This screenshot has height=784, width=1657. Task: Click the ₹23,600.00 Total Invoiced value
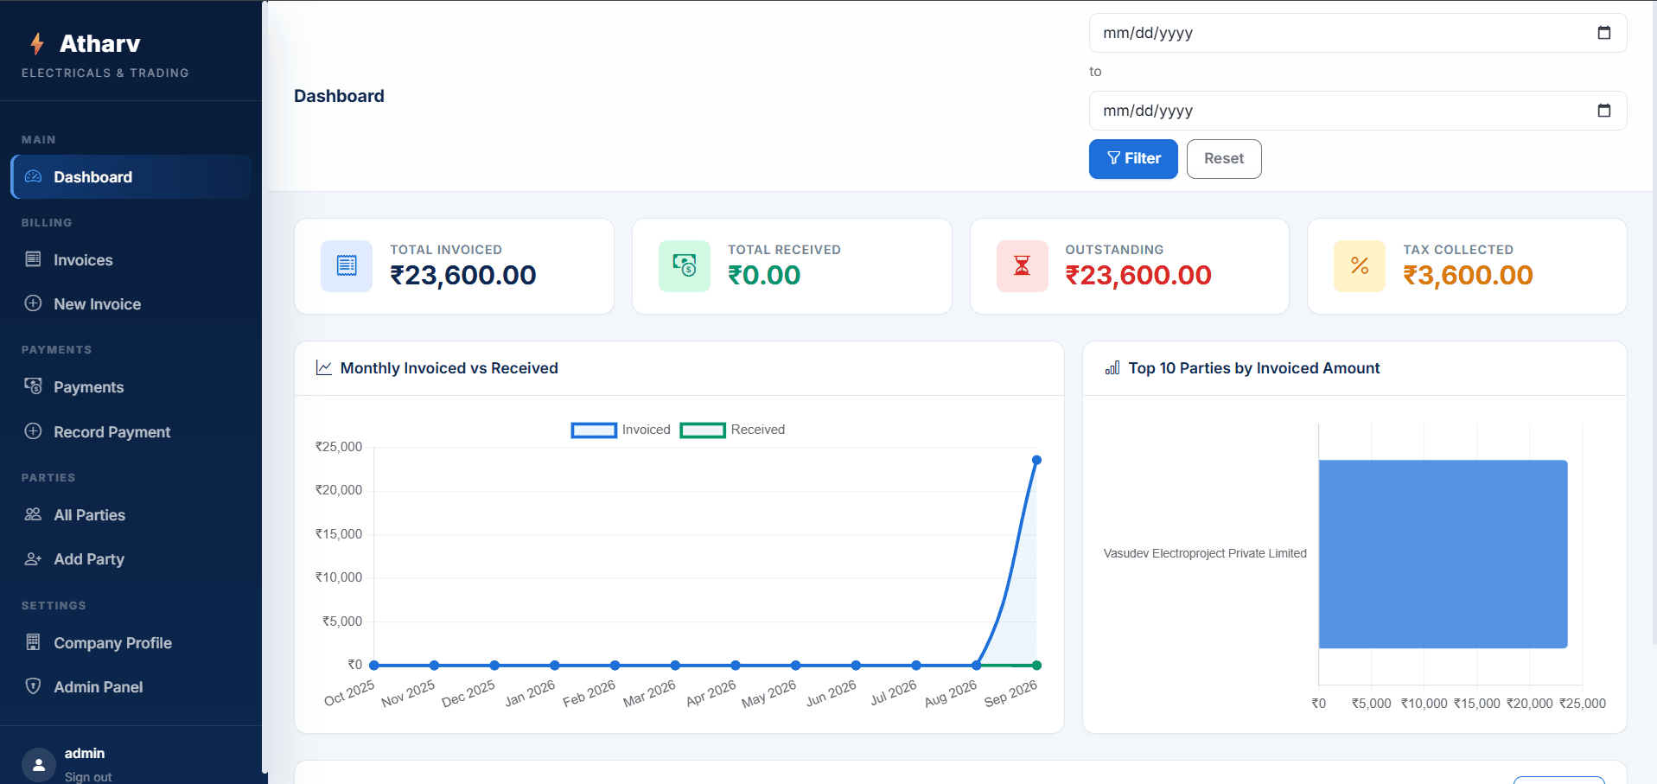point(463,275)
